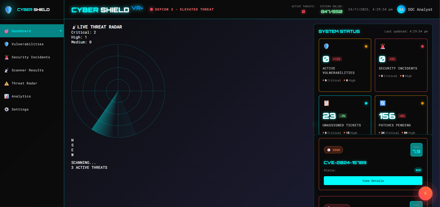Viewport: 440px width, 207px height.
Task: Click the Unassigned Tickets clipboard icon
Action: click(x=326, y=103)
